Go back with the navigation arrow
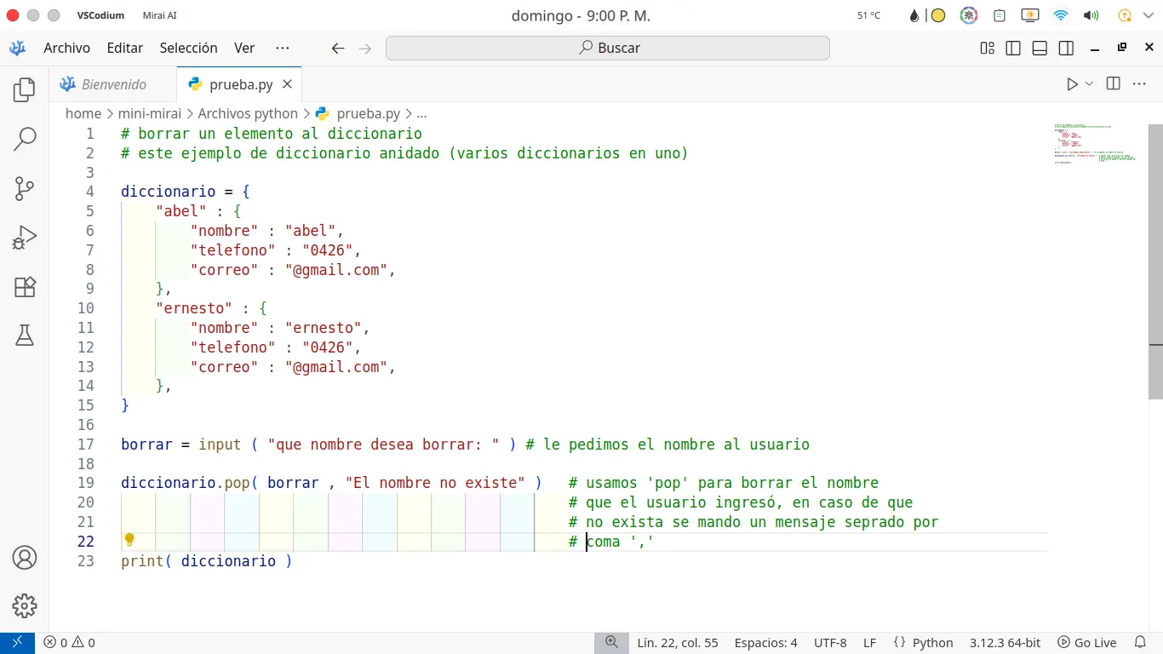The width and height of the screenshot is (1163, 654). (x=338, y=49)
